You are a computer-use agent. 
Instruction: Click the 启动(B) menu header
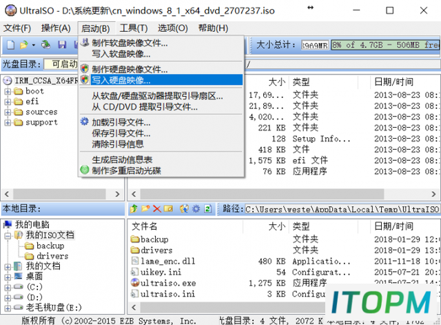95,28
